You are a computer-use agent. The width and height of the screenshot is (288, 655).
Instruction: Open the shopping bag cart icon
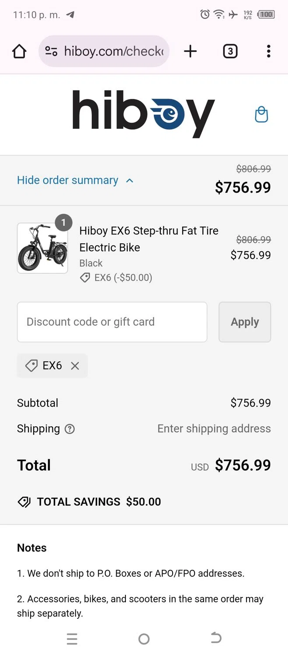pyautogui.click(x=261, y=114)
